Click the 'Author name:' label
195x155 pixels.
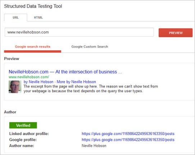(x=22, y=146)
